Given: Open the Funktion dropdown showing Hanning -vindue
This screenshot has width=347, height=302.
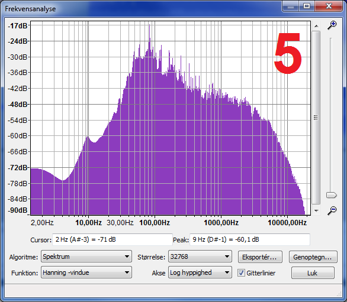Looking at the screenshot, I should click(86, 272).
